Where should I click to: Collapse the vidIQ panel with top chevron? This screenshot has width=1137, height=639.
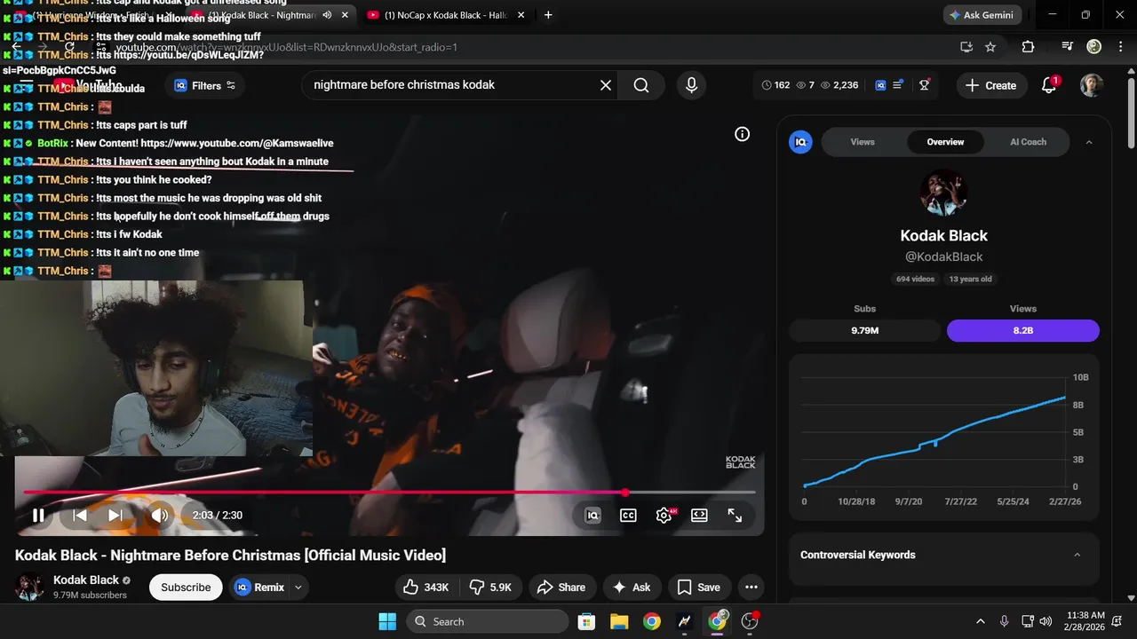pos(1089,142)
